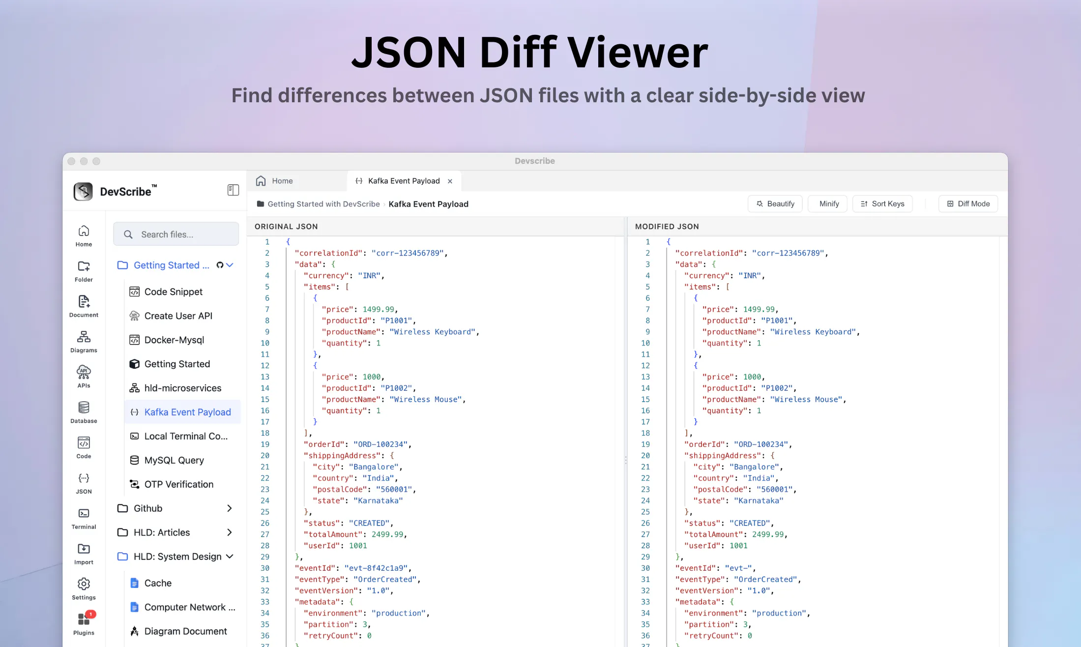Open the JSON section icon

tap(84, 483)
